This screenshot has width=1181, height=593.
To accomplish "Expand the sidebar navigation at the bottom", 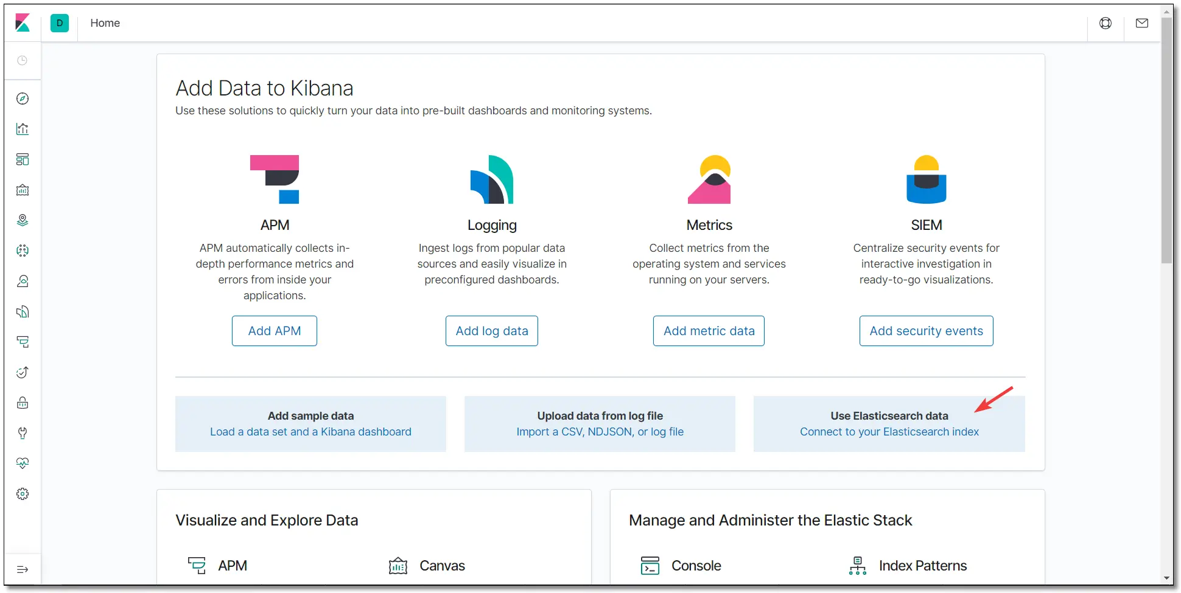I will [x=23, y=569].
